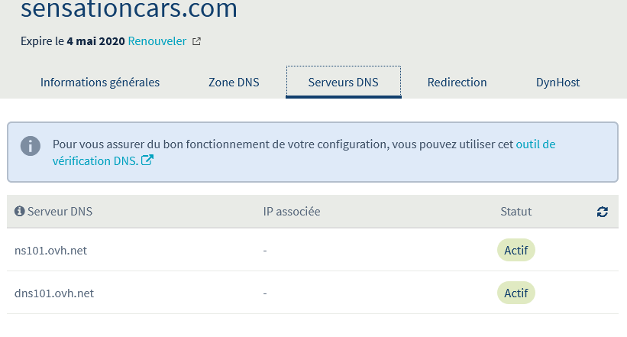Open the outil de vérification DNS link
The height and width of the screenshot is (337, 627).
(x=535, y=144)
